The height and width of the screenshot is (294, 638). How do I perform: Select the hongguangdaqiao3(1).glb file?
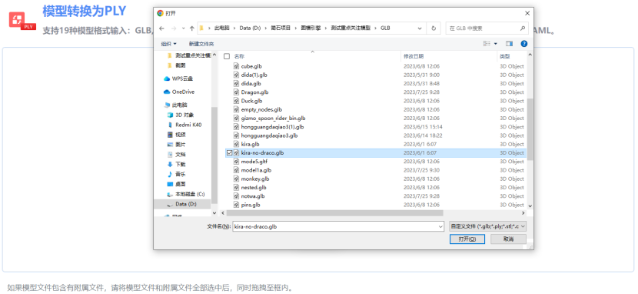[272, 127]
